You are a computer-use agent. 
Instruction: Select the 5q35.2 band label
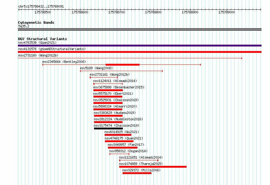24,26
